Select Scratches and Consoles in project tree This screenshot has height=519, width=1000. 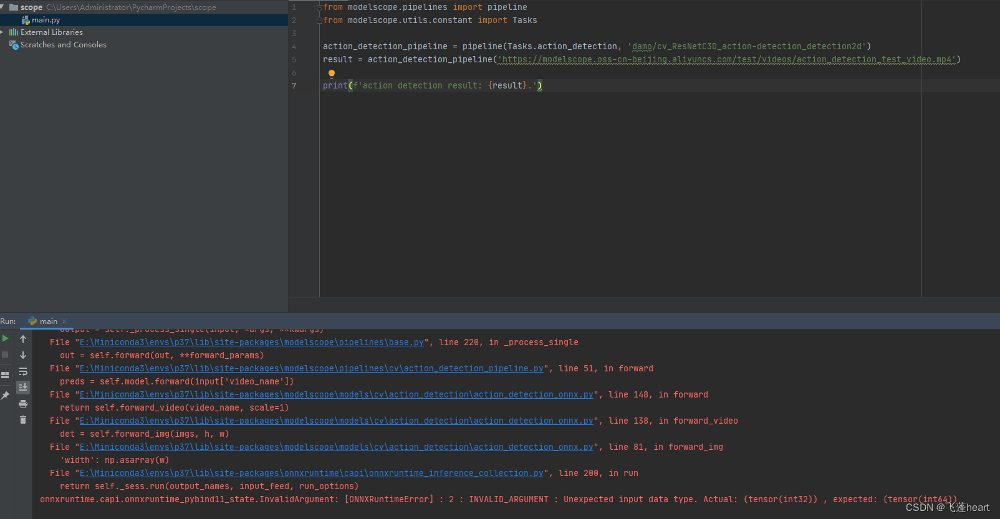64,45
